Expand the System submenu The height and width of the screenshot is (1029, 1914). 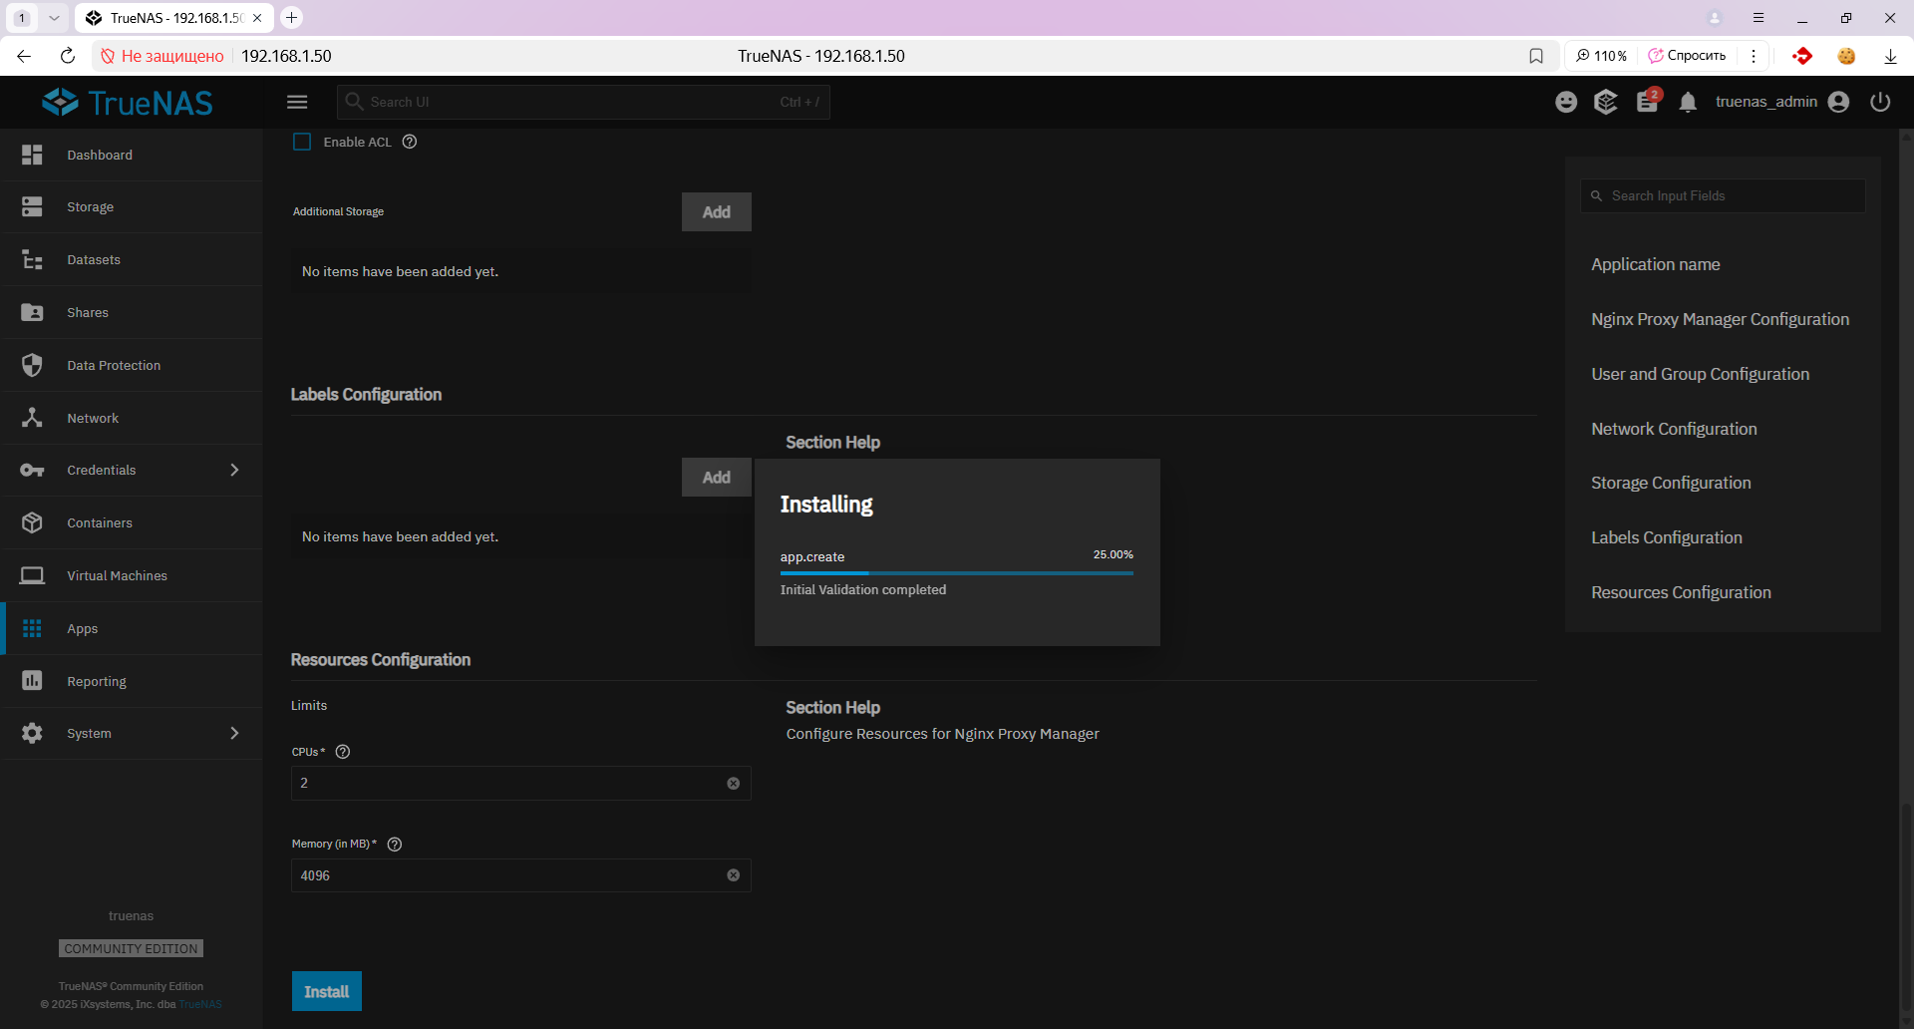234,733
